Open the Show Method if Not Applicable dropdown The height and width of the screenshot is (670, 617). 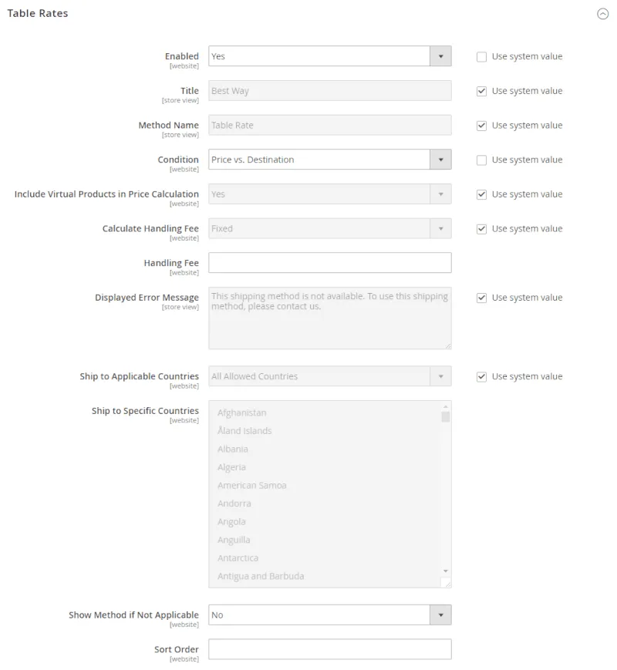440,614
